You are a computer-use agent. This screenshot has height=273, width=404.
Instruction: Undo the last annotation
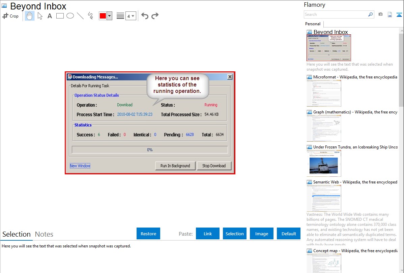pos(145,16)
